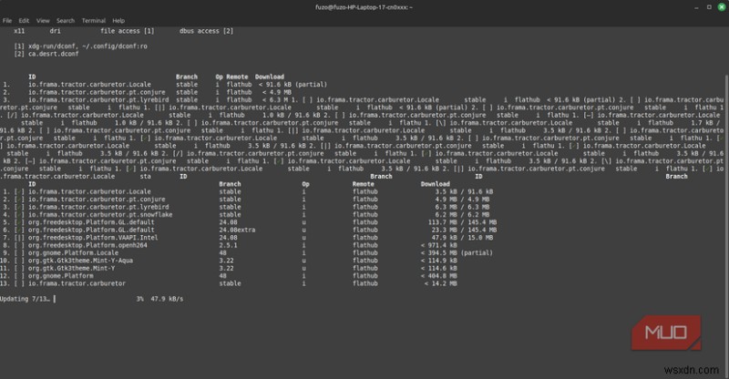The image size is (729, 379).
Task: Click the 3% progress value
Action: 140,299
